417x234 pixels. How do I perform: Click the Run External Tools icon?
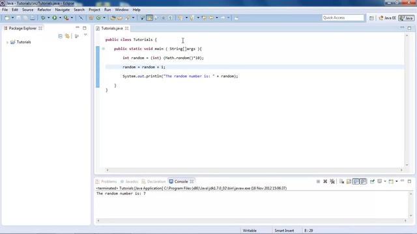(66, 18)
